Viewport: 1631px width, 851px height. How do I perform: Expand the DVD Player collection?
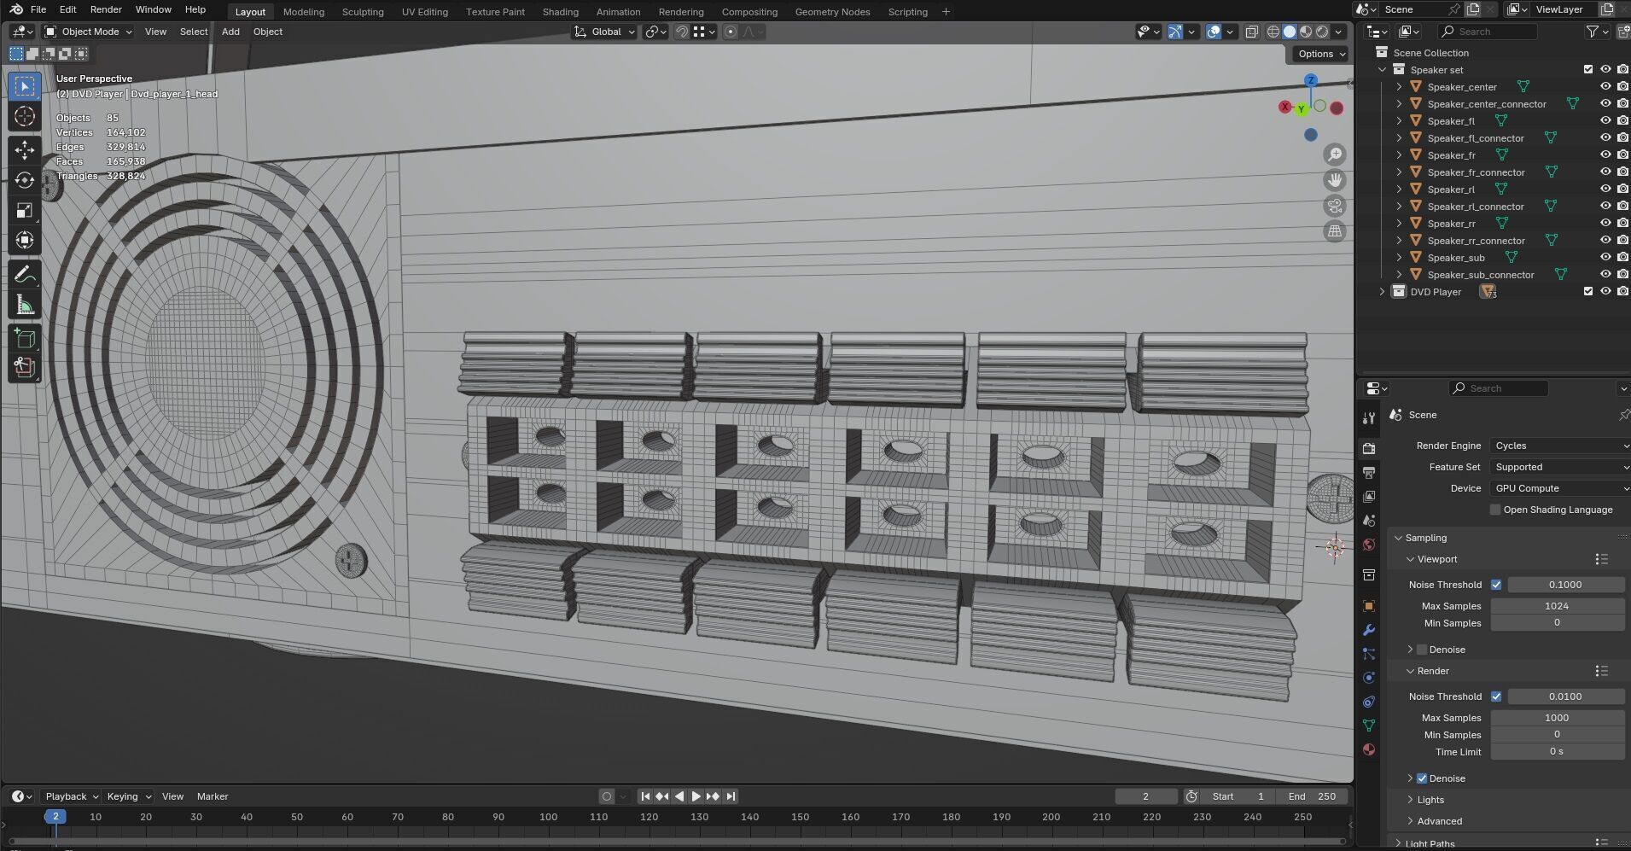point(1383,291)
